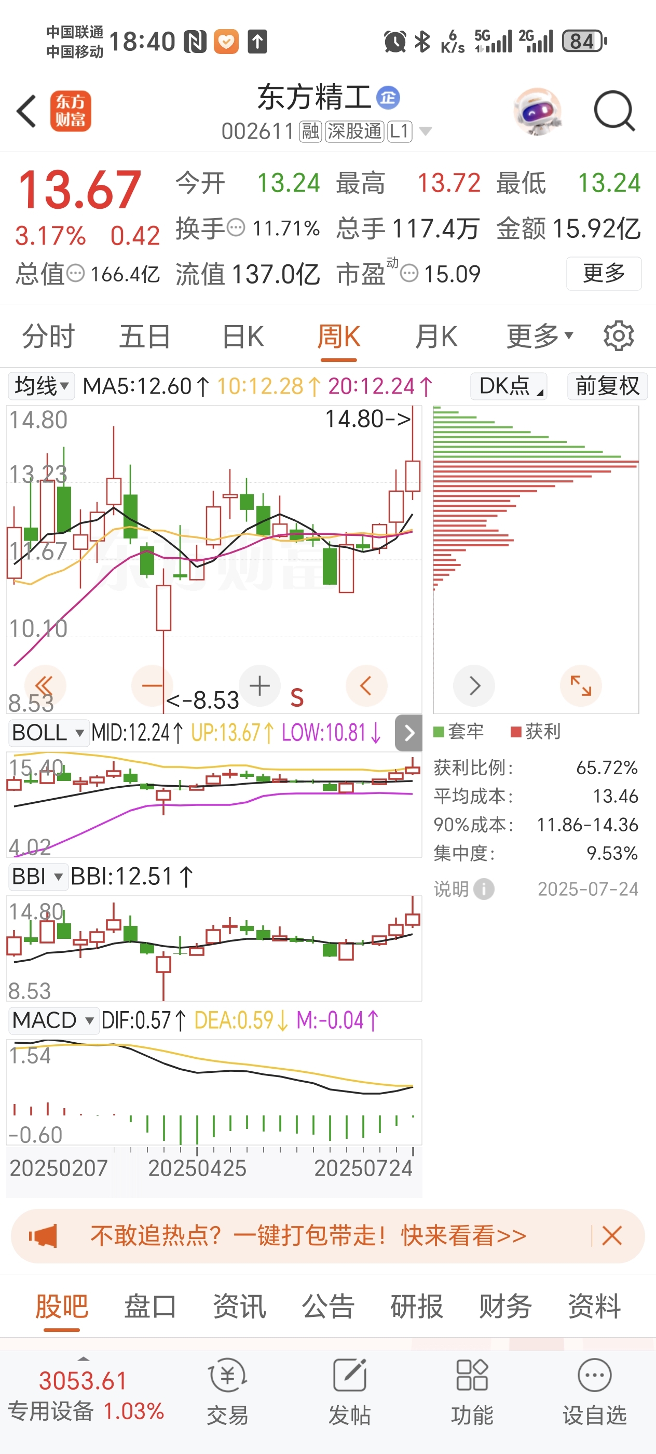Tap the 说明 info icon

click(484, 889)
